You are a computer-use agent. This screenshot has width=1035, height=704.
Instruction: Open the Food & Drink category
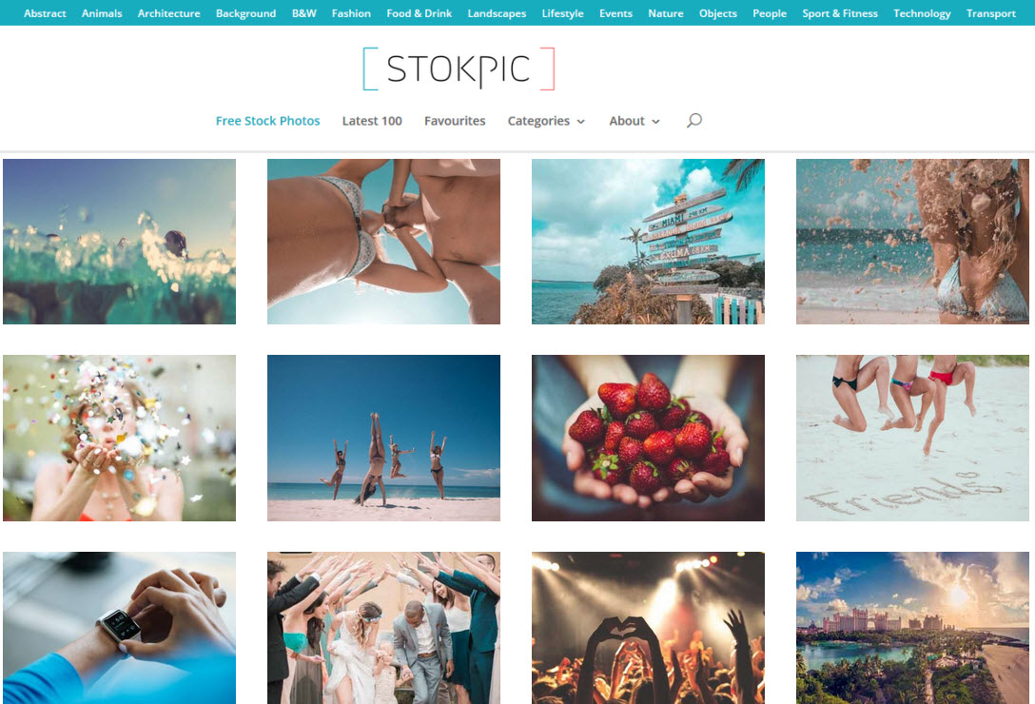pyautogui.click(x=420, y=13)
